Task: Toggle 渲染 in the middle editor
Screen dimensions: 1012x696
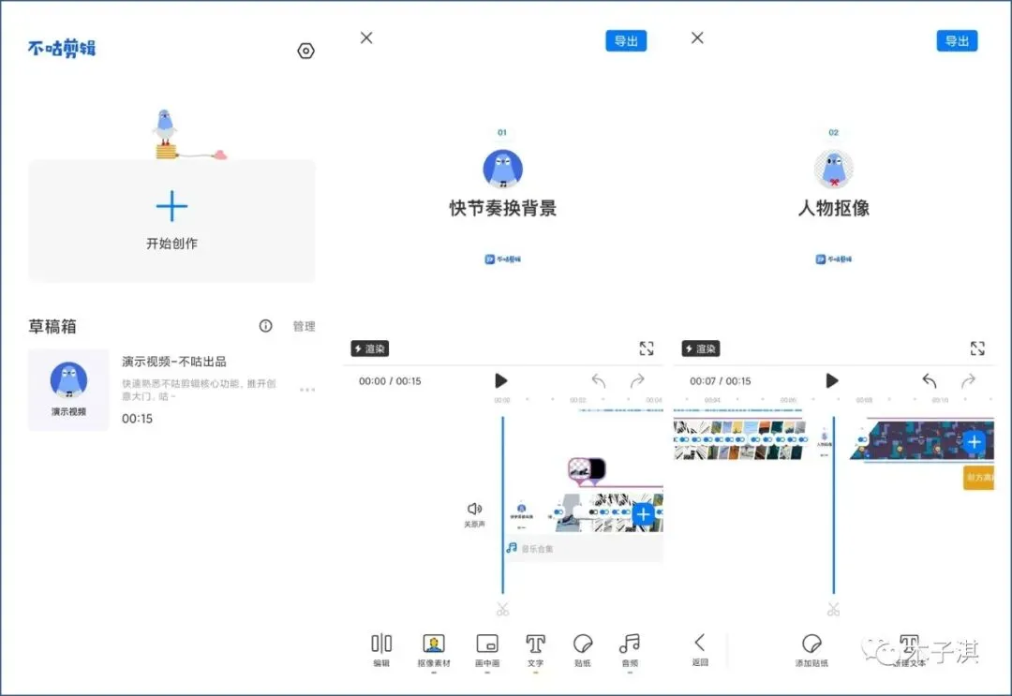Action: click(x=370, y=349)
